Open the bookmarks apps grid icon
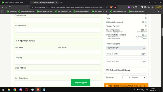The image size is (163, 92). click(2, 11)
